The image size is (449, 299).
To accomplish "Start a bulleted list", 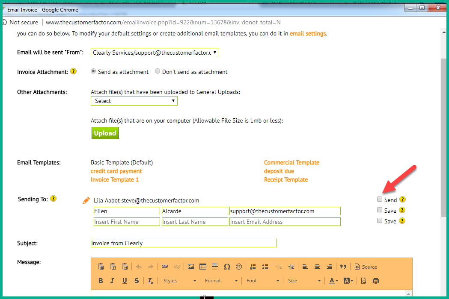I will tap(265, 267).
